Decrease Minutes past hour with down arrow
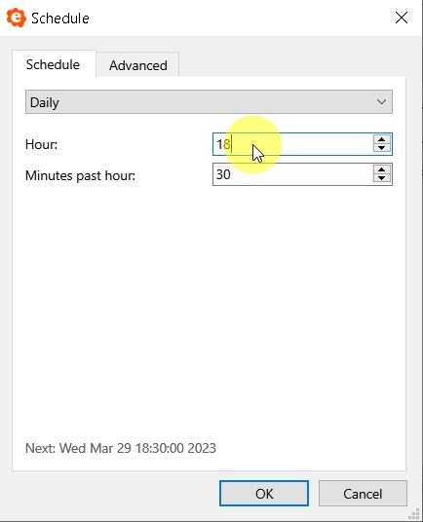 click(x=382, y=178)
